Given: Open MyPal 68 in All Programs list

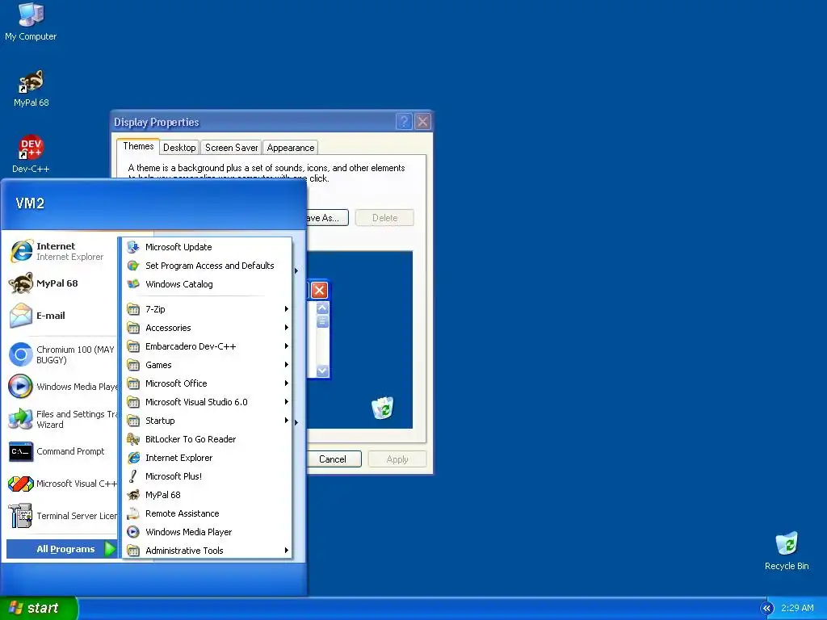Looking at the screenshot, I should (208, 495).
